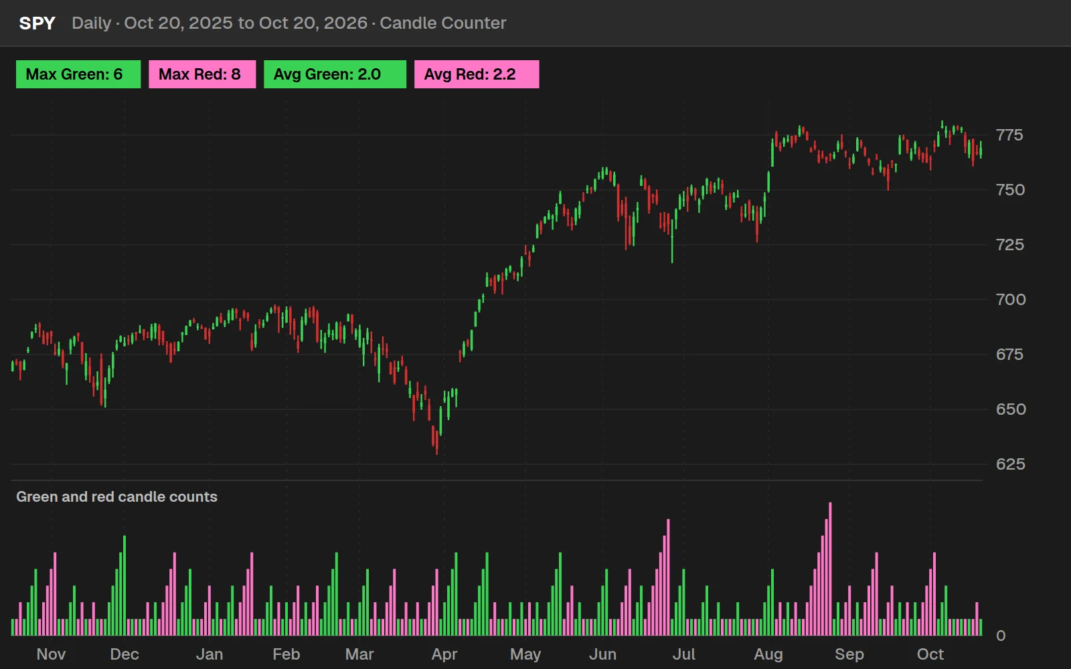The height and width of the screenshot is (669, 1071).
Task: Click the Sep month label
Action: [x=849, y=654]
